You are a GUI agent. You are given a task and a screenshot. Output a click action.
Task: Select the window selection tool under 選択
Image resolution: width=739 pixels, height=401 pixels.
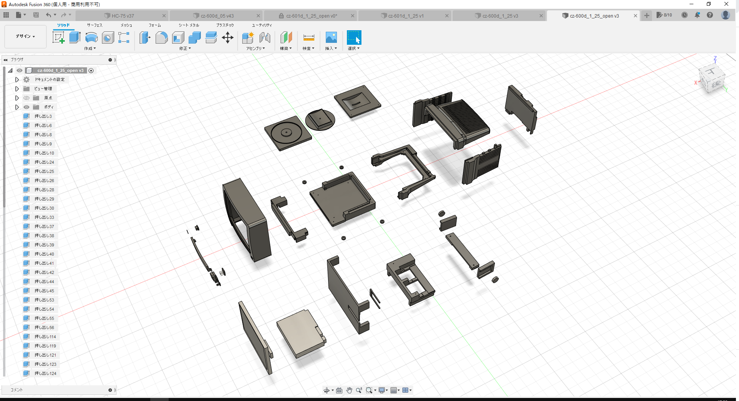coord(353,37)
